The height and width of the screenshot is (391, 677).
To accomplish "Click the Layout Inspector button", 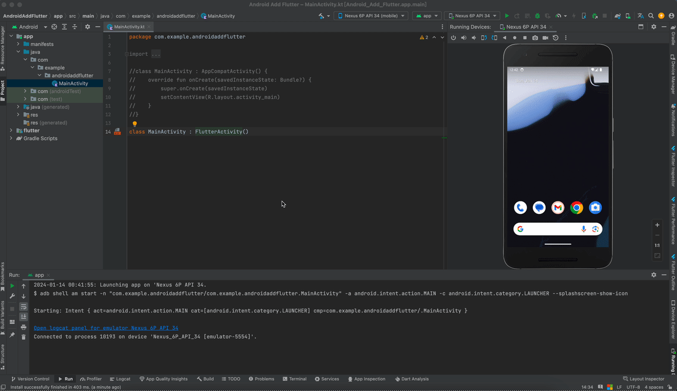I will (x=643, y=379).
